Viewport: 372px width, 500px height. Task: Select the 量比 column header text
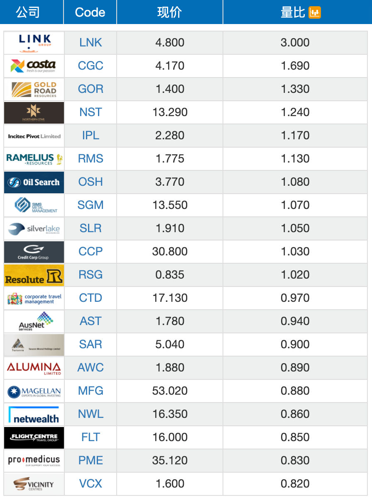293,12
